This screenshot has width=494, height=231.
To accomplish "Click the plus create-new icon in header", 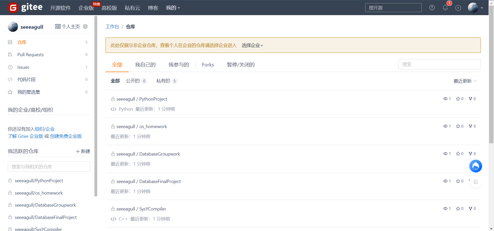I will pos(458,8).
